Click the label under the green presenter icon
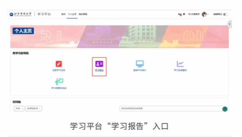Screen dimensions: 242x137 coord(59,88)
